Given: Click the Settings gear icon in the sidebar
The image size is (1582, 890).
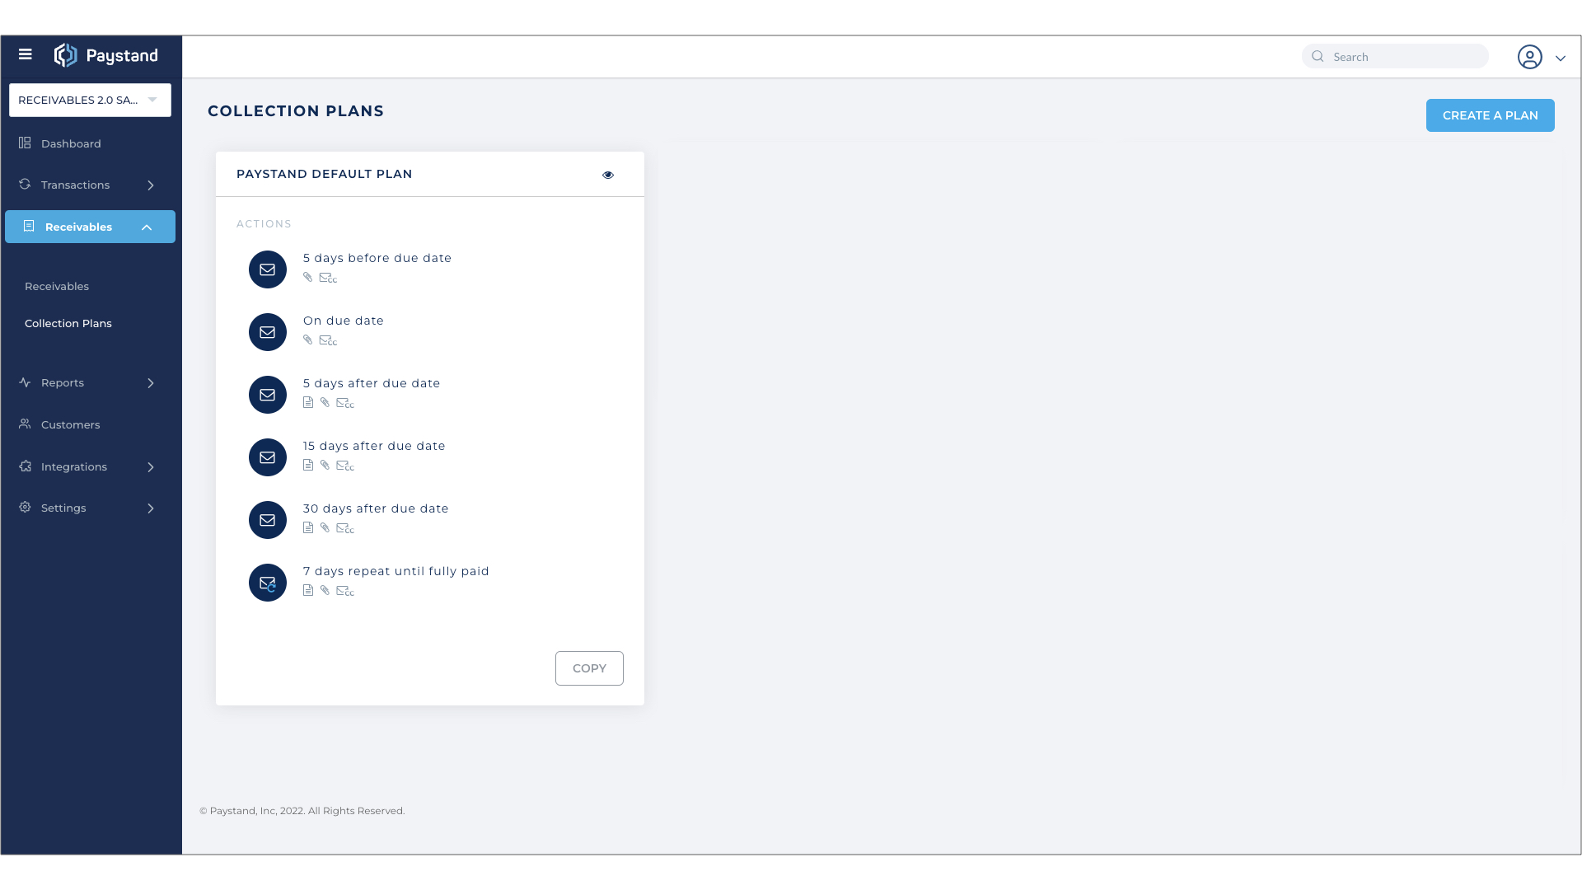Looking at the screenshot, I should pos(25,507).
